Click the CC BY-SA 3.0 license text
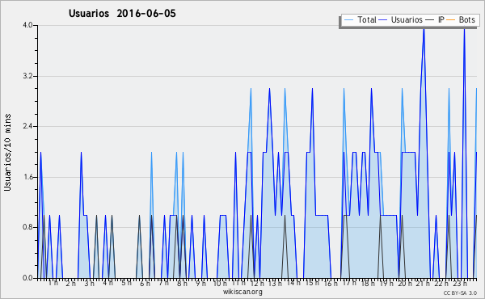The image size is (485, 299). [x=460, y=293]
